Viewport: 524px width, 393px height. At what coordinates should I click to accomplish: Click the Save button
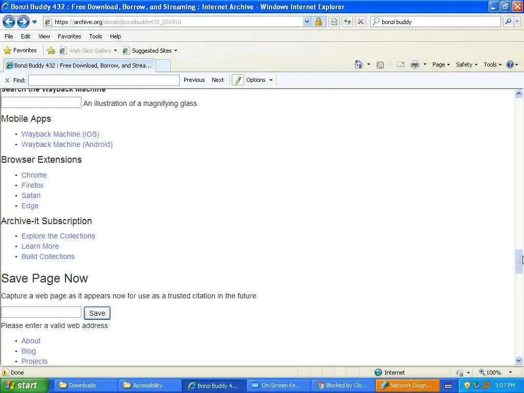click(97, 313)
